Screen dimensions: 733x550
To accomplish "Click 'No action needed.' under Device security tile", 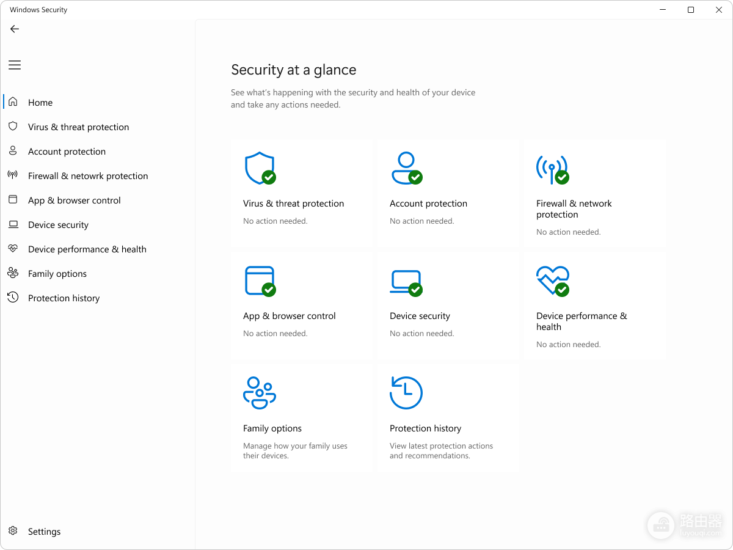I will coord(422,334).
